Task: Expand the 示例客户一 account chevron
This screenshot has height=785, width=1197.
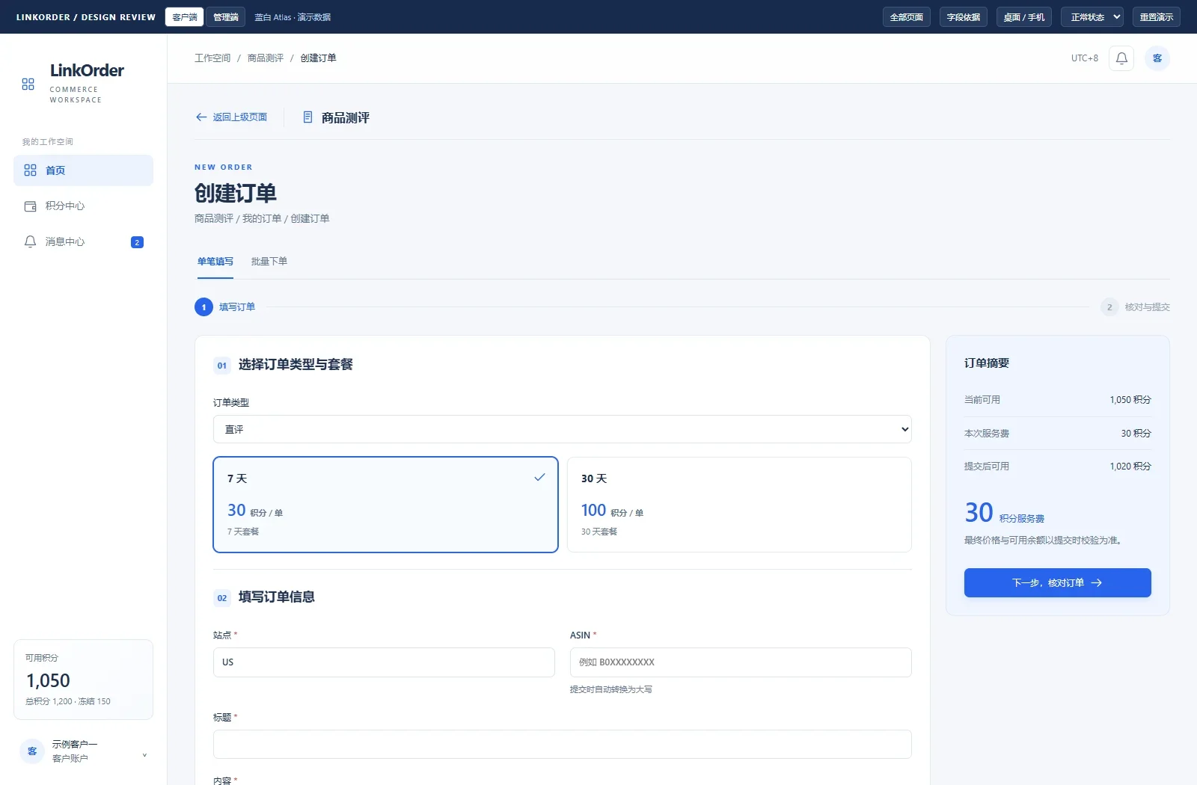Action: [x=144, y=755]
